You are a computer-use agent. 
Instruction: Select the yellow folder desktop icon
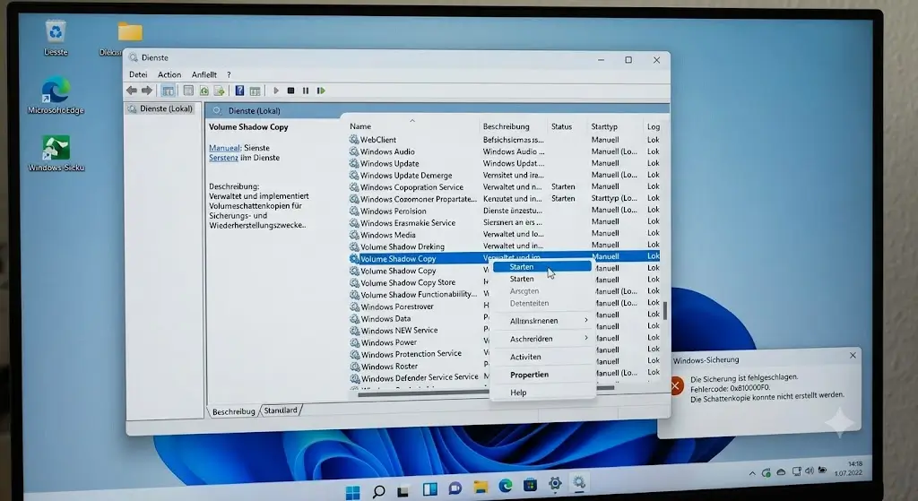pos(129,32)
